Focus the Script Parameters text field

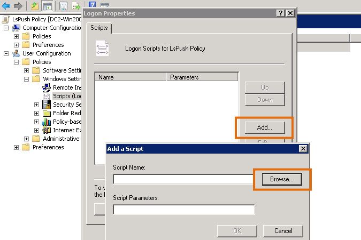click(x=184, y=209)
